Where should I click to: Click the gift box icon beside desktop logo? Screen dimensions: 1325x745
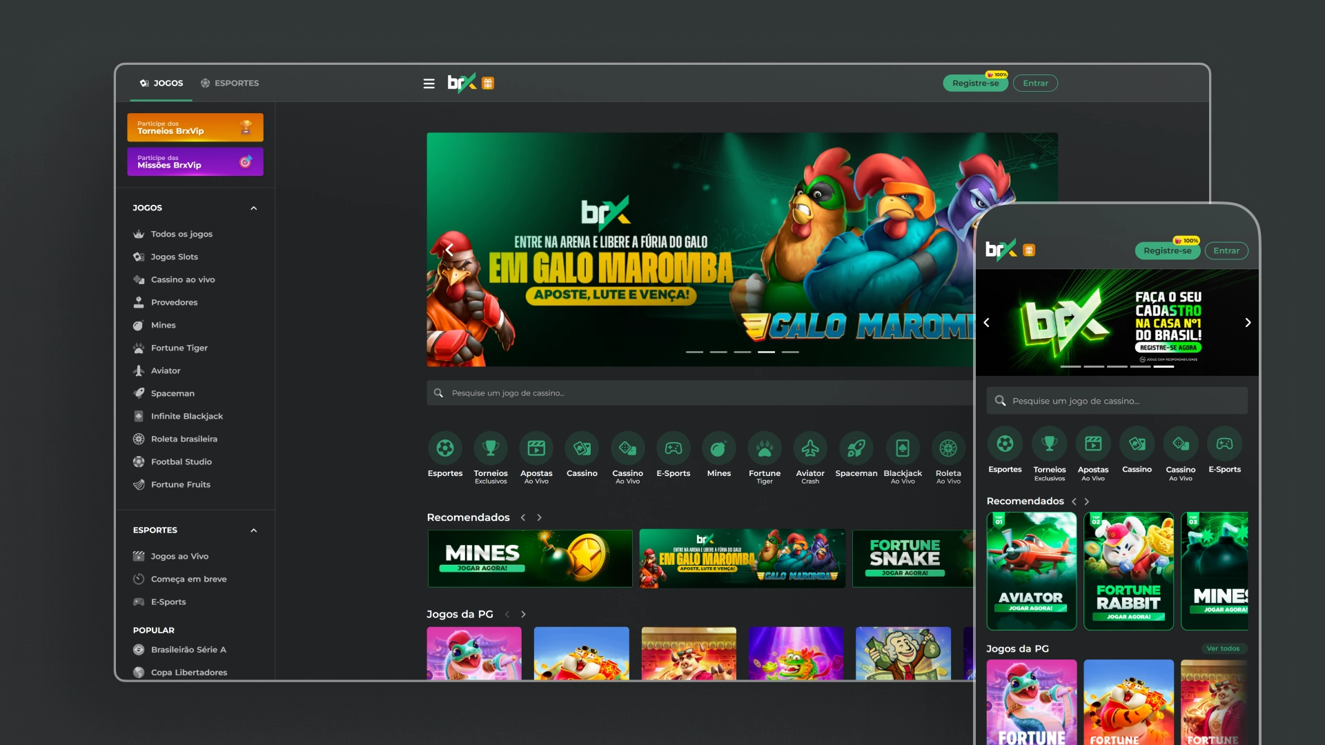(x=488, y=83)
